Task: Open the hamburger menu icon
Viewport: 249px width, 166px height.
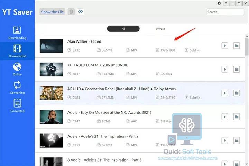Action: click(226, 3)
